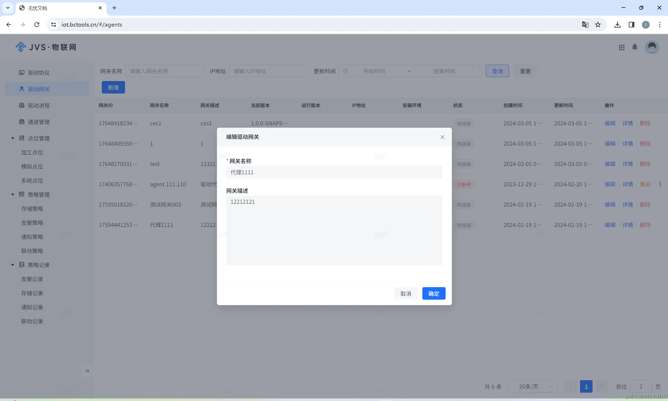Click the notification bell icon
This screenshot has height=401, width=668.
click(634, 47)
